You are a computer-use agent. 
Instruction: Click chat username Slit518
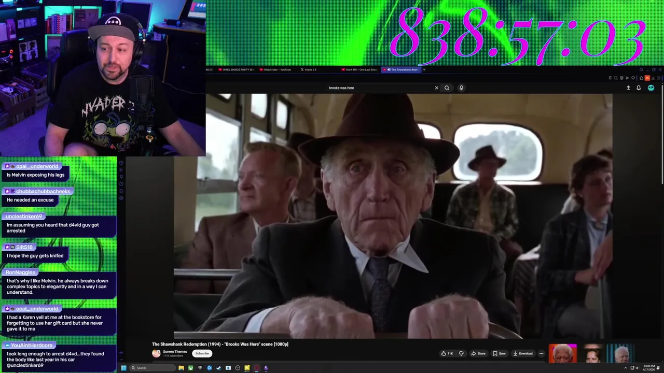pos(24,247)
